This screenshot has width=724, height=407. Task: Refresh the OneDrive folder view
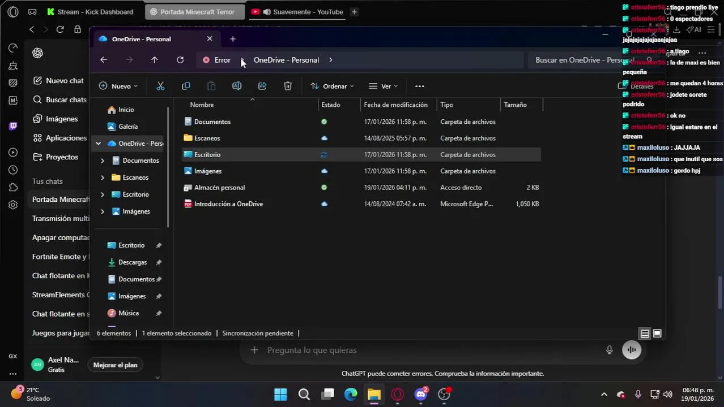pos(180,60)
